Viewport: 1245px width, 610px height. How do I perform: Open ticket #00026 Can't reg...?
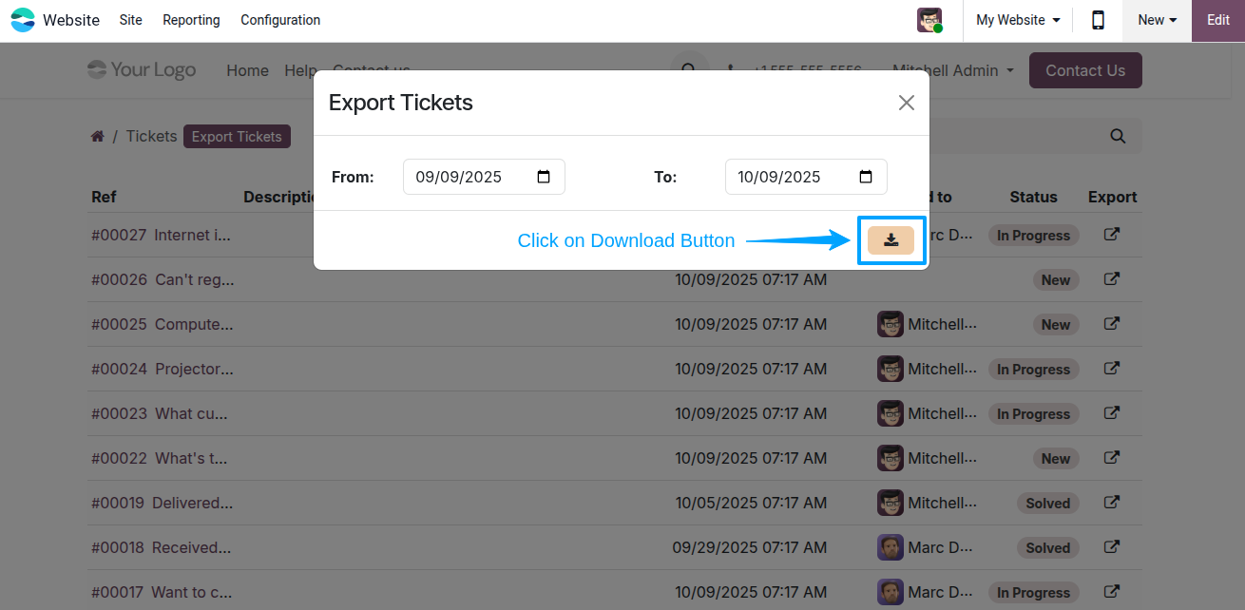tap(163, 279)
